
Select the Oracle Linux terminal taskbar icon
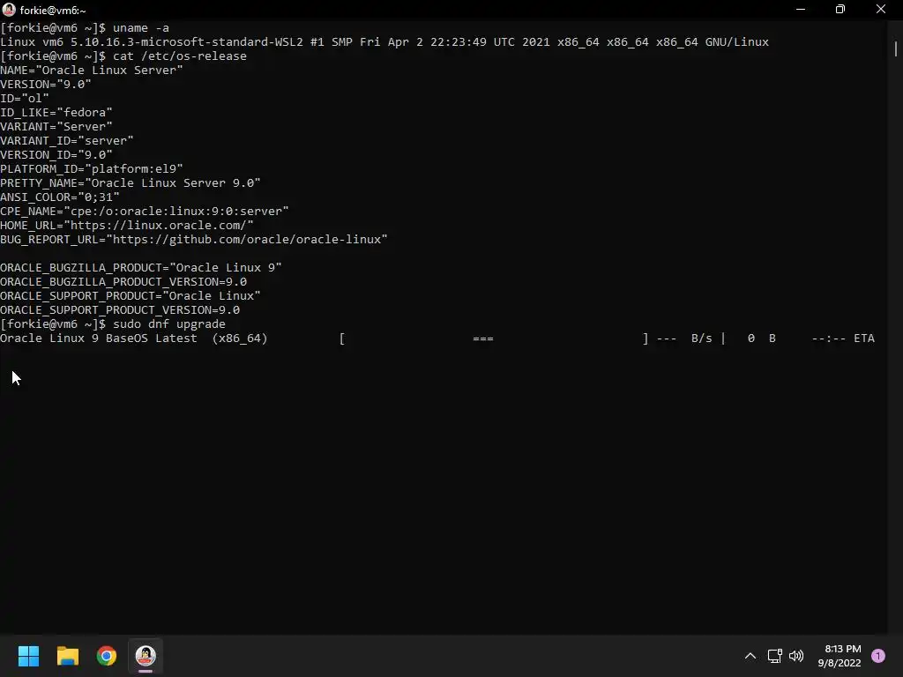click(146, 656)
